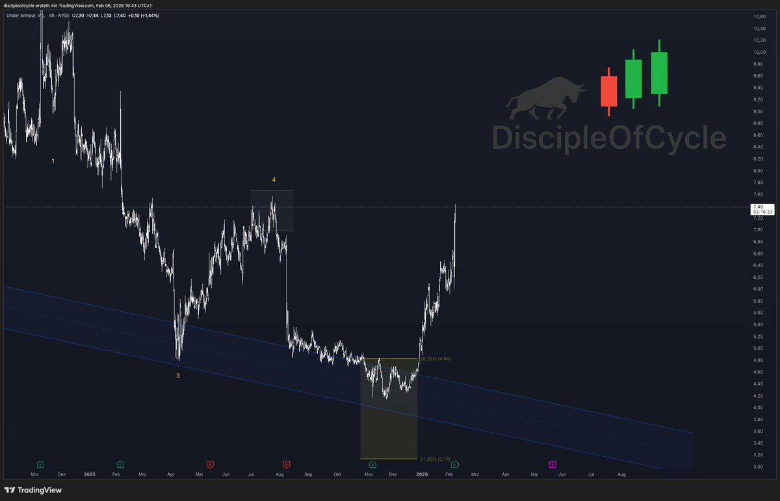Screen dimensions: 780x501
Task: Select the Under Armour symbol title
Action: pyautogui.click(x=25, y=14)
